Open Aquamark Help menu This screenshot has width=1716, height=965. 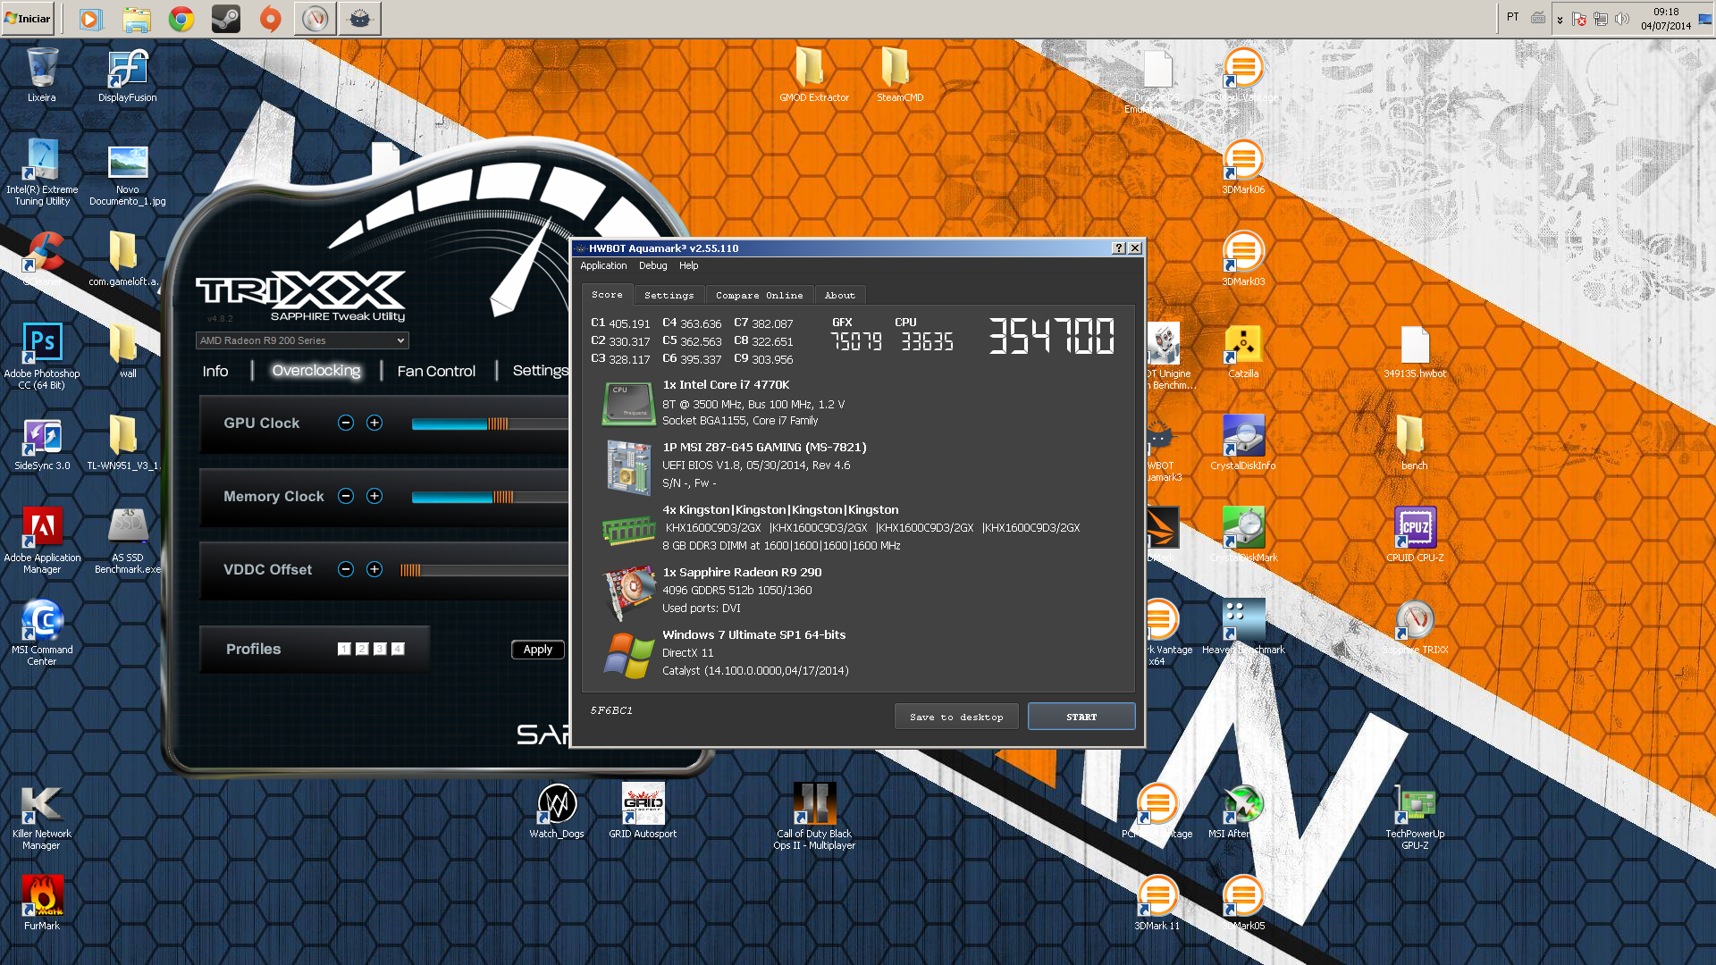click(x=689, y=265)
